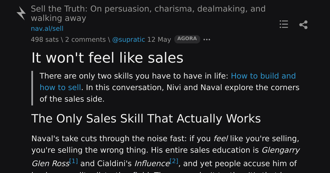330x173 pixels.
Task: Visit the nav.al/sell link
Action: 47,29
